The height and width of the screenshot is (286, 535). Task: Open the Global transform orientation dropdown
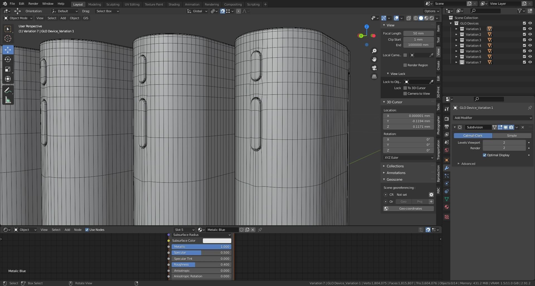(197, 11)
